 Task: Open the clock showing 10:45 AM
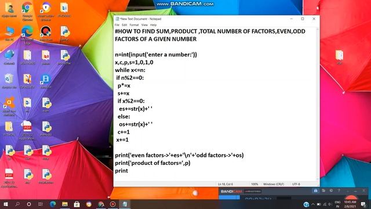[x=350, y=204]
